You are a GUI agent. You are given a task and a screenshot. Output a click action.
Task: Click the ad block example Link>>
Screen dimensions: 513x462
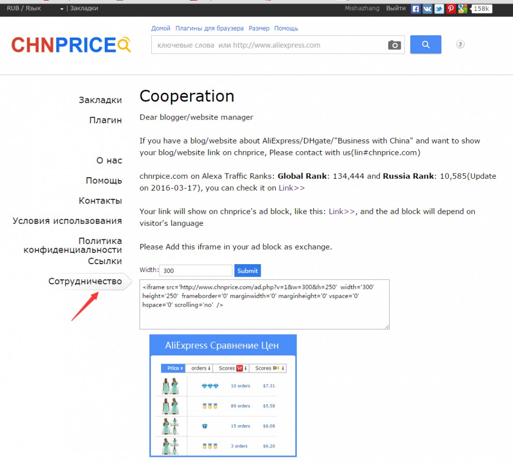341,211
